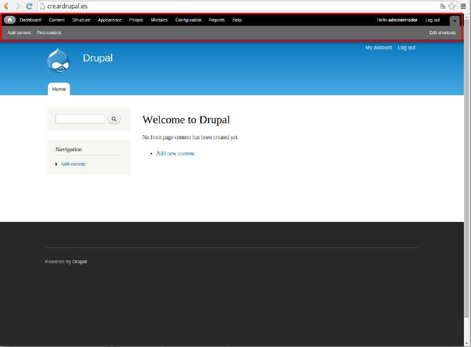This screenshot has width=471, height=347.
Task: Click the Drupal droplet logo
Action: coord(58,60)
